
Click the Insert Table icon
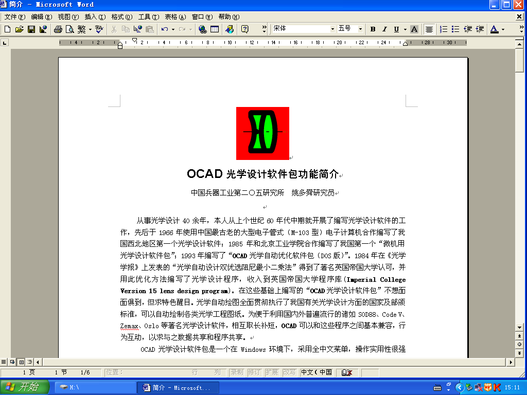coord(215,29)
